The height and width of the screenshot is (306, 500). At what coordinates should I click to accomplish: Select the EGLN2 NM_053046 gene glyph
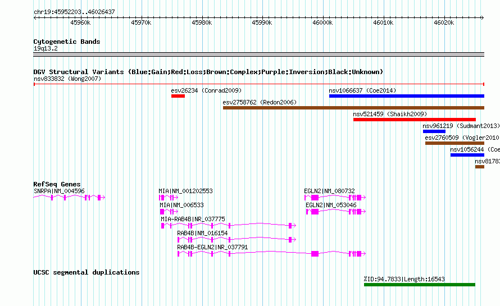336,212
